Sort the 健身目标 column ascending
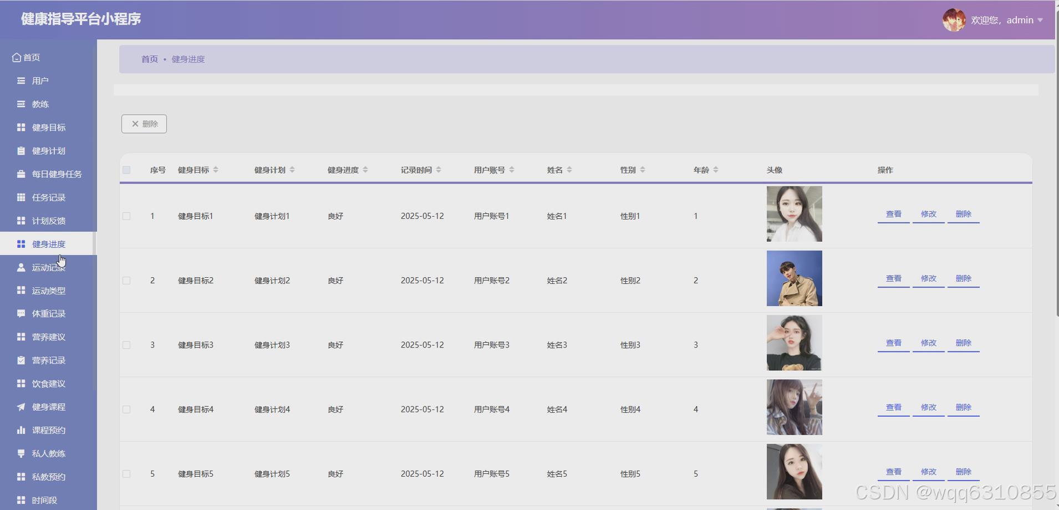1059x510 pixels. 216,167
